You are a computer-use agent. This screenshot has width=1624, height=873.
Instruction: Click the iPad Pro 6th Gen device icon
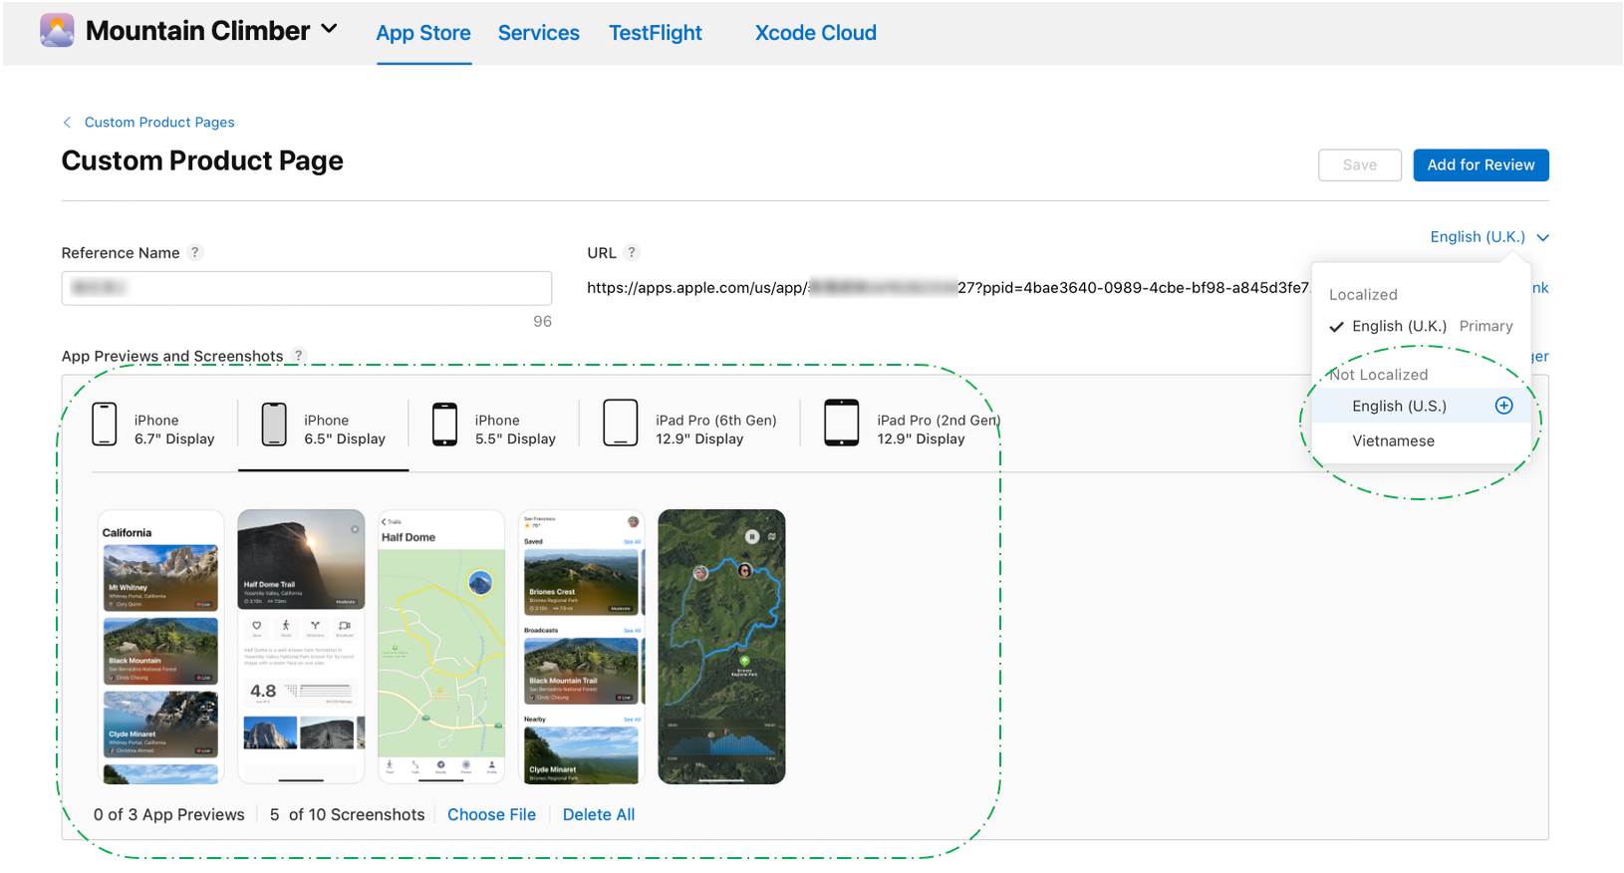[620, 424]
